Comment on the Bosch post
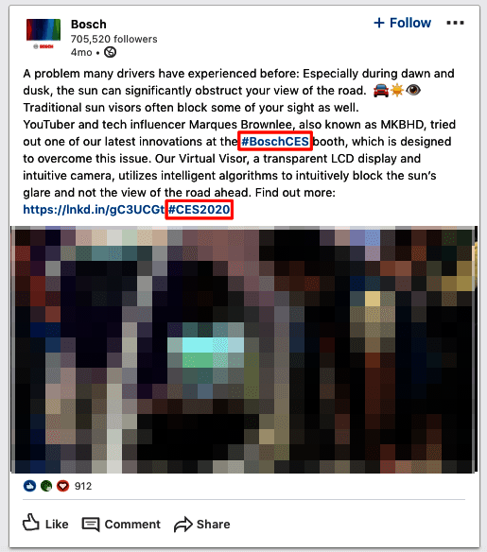Image resolution: width=487 pixels, height=552 pixels. (x=121, y=525)
